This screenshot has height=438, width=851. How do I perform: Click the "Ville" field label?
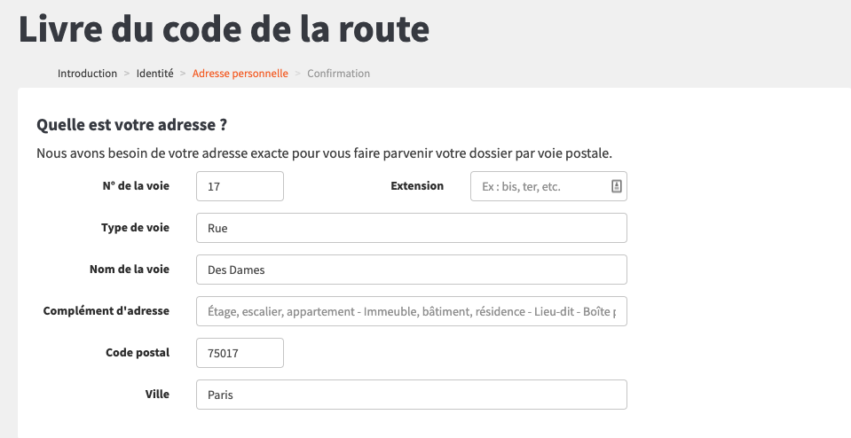(x=156, y=395)
